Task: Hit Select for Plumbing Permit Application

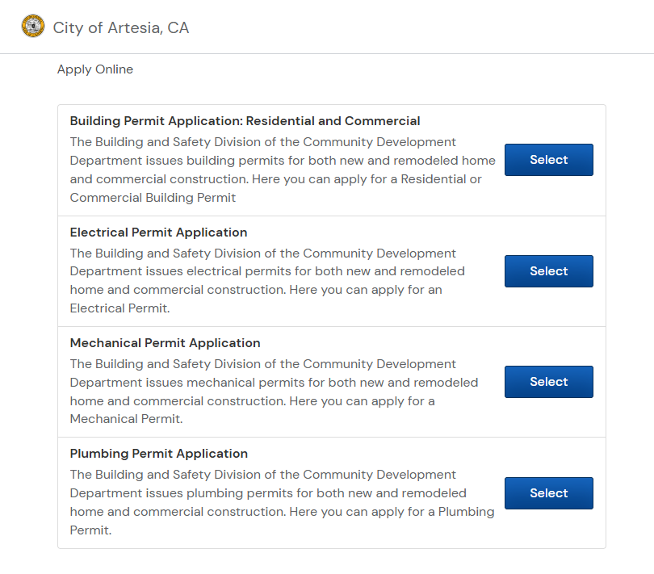Action: point(548,493)
